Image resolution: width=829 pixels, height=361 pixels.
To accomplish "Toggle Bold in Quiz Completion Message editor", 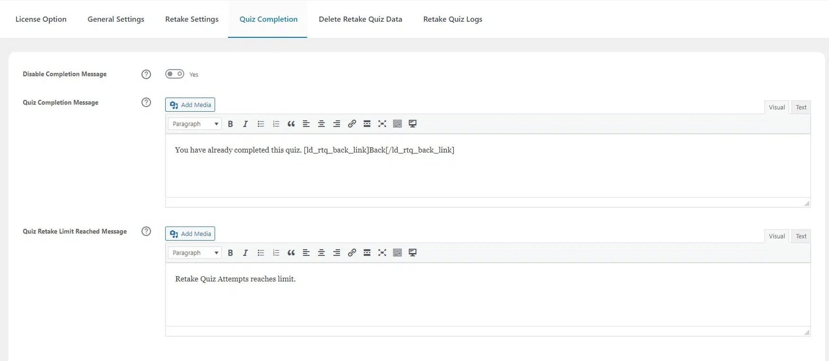I will click(231, 124).
